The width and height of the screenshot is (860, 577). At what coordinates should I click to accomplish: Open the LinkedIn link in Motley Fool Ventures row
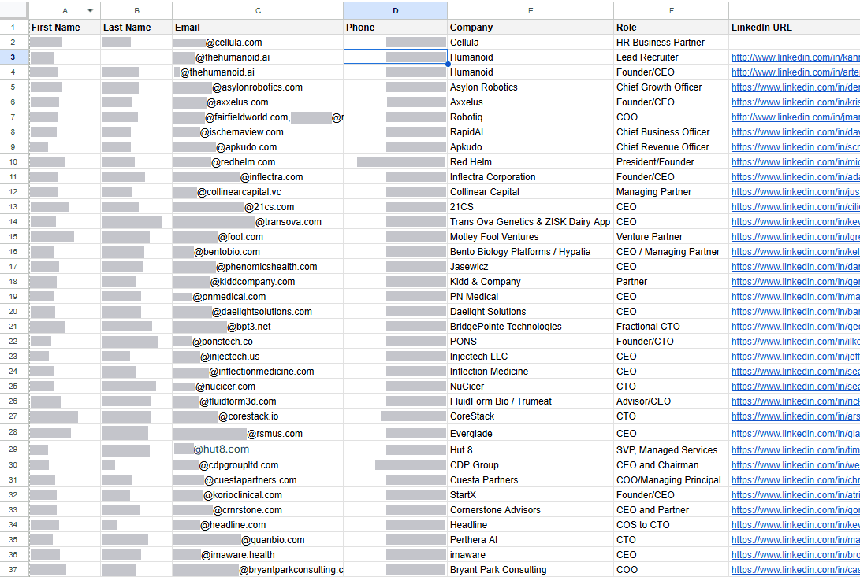795,237
